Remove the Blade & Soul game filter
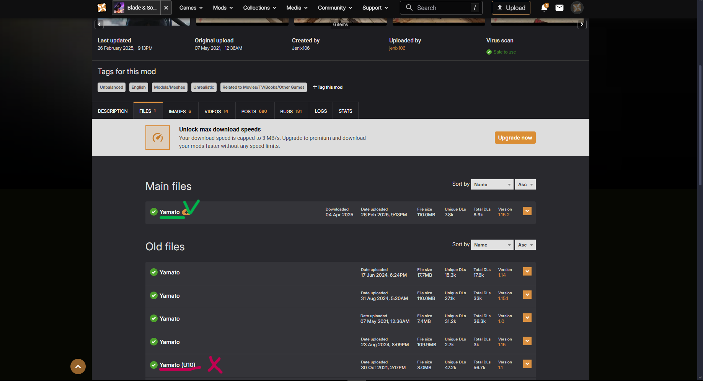This screenshot has height=381, width=703. point(166,8)
